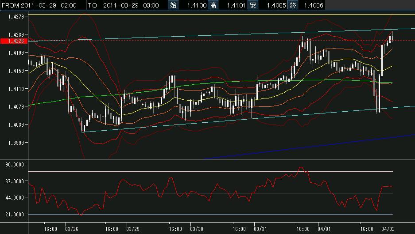
Task: Click the 04/01 date marker on time axis
Action: [x=324, y=229]
